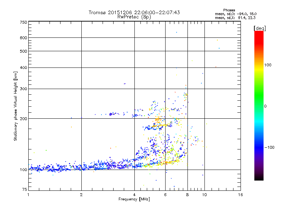283x212 pixels.
Task: Click the "RwPretec (8p)" subtitle
Action: tap(134, 17)
